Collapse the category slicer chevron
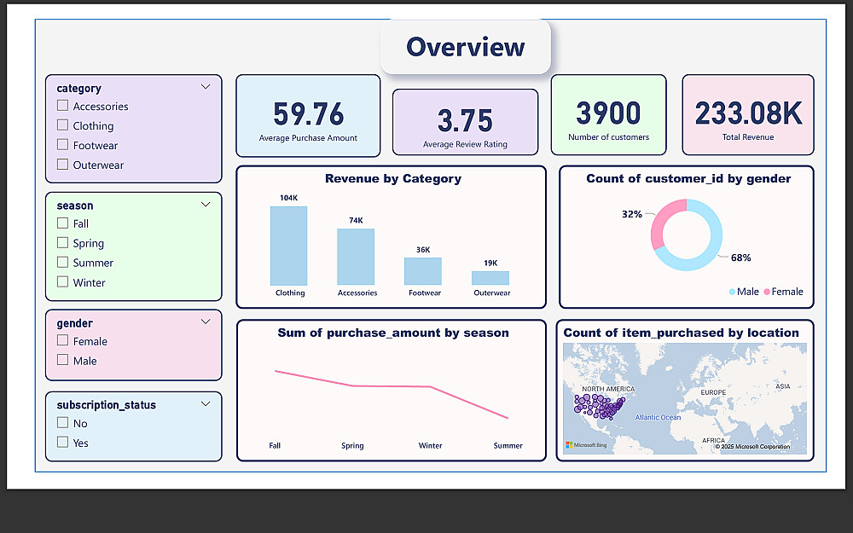The image size is (853, 533). point(206,87)
